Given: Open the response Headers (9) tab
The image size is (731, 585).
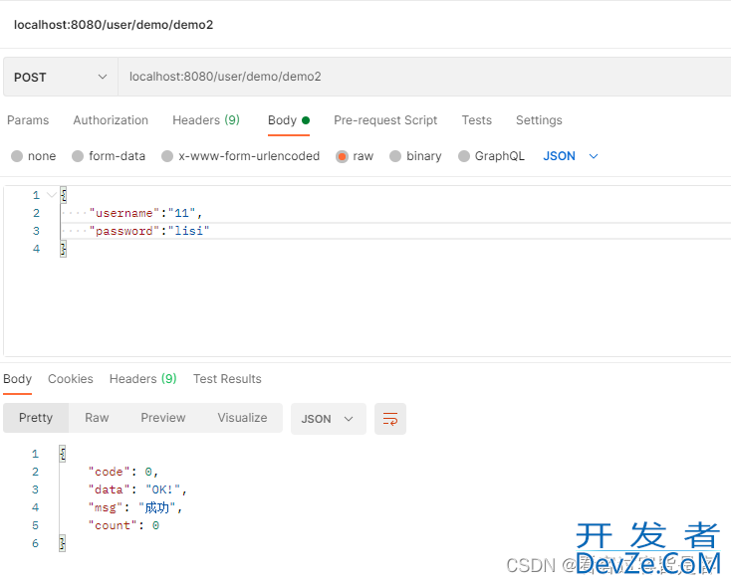Looking at the screenshot, I should tap(143, 379).
